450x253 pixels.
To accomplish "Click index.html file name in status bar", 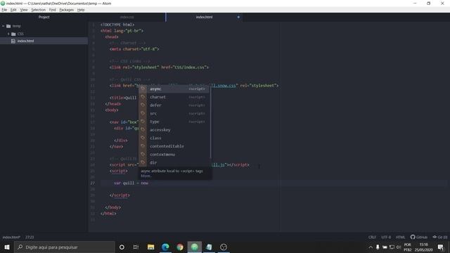I will (11, 238).
